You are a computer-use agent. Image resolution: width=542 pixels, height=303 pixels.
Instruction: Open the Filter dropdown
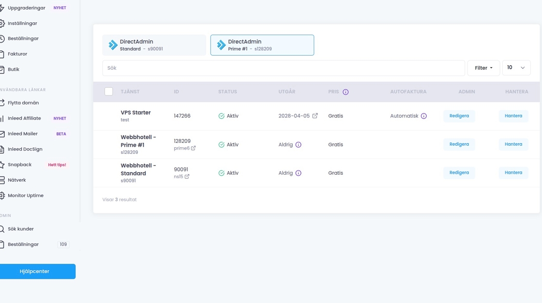click(x=483, y=68)
